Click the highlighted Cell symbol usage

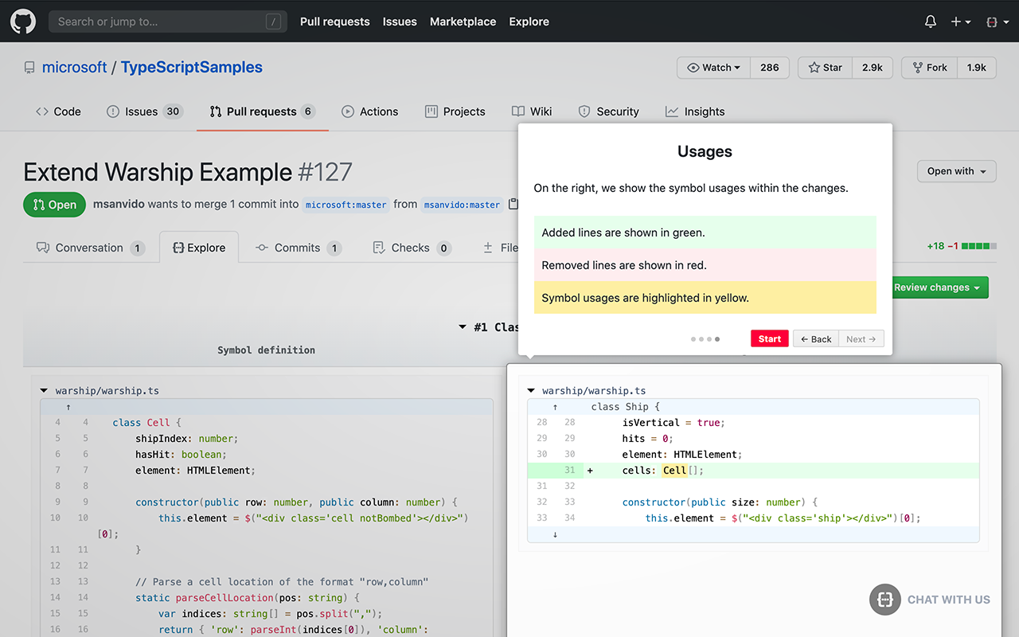coord(674,471)
